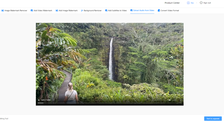
Task: Seek along the video progress bar
Action: tap(110, 103)
